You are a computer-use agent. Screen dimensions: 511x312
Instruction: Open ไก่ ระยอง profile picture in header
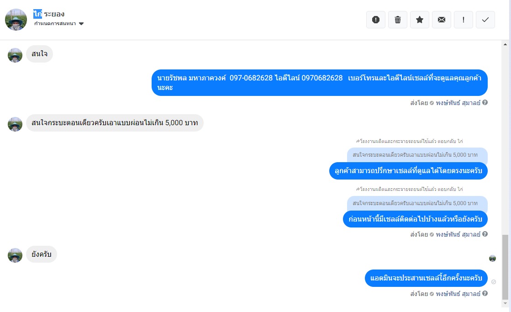[16, 20]
